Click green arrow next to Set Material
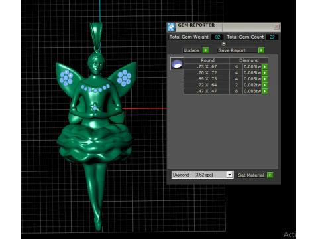Image resolution: width=318 pixels, height=239 pixels. (x=270, y=175)
